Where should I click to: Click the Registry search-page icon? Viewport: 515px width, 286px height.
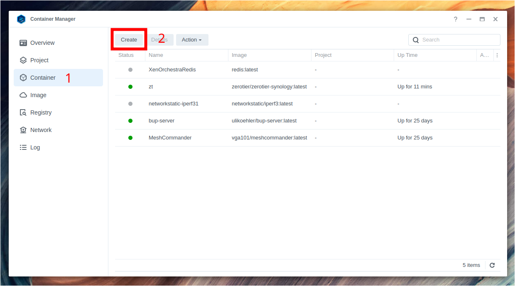coord(23,112)
